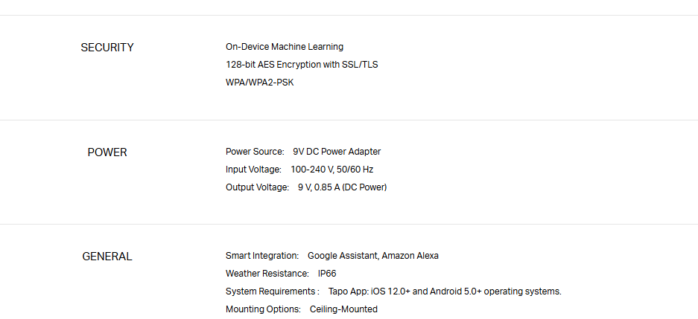The image size is (698, 319).
Task: Select the 9V DC Power Adapter value
Action: tap(337, 152)
